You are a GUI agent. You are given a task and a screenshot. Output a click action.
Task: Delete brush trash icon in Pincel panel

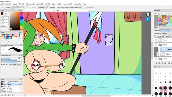[13, 95]
